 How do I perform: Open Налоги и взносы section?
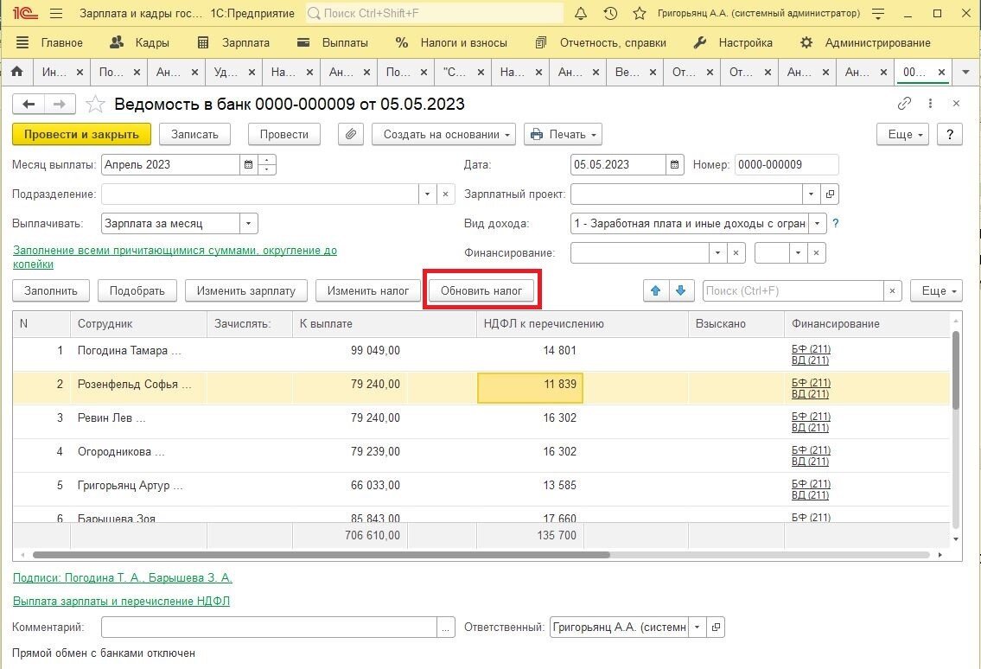[463, 42]
